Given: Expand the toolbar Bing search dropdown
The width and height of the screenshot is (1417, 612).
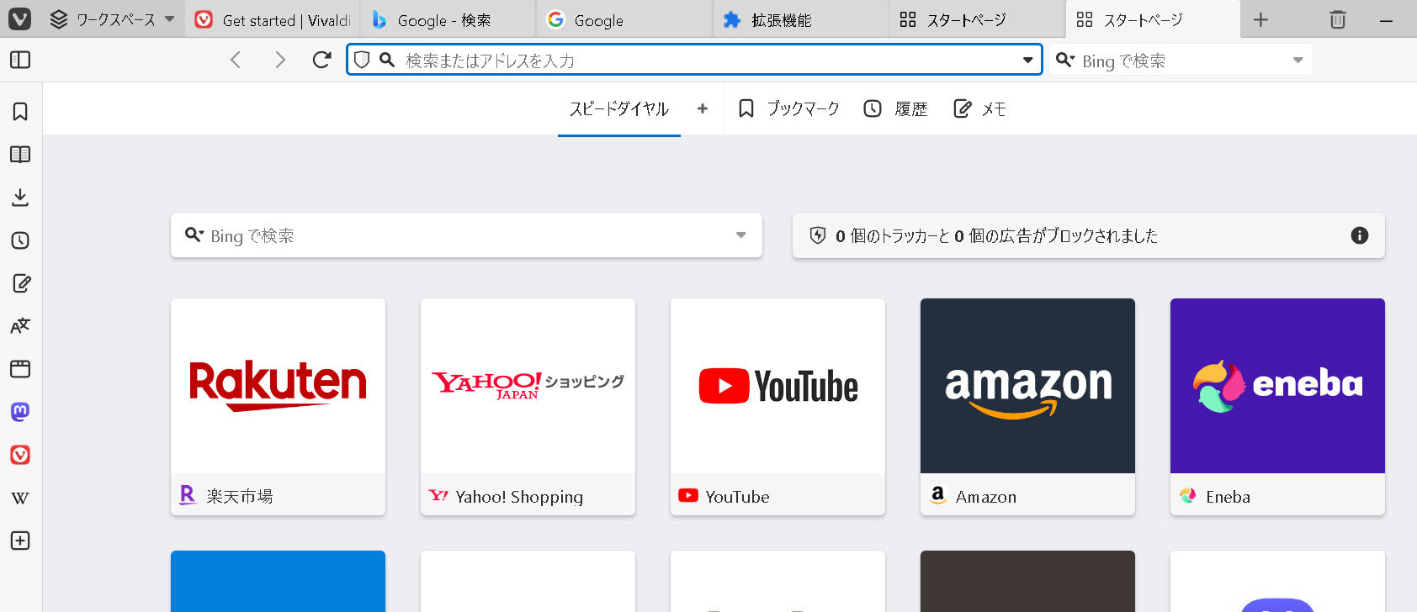Looking at the screenshot, I should tap(1297, 60).
